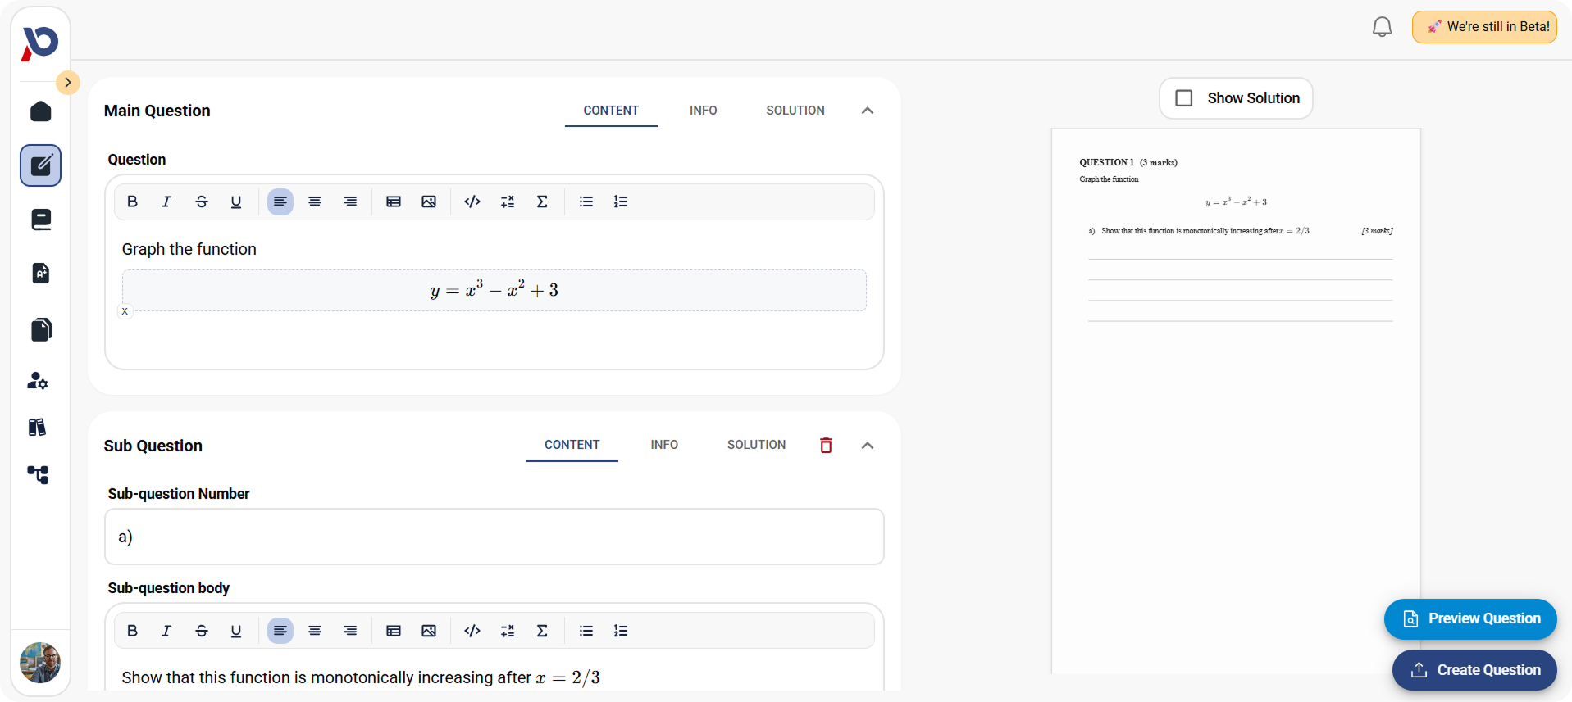Image resolution: width=1572 pixels, height=702 pixels.
Task: Click the notification bell icon
Action: (x=1382, y=27)
